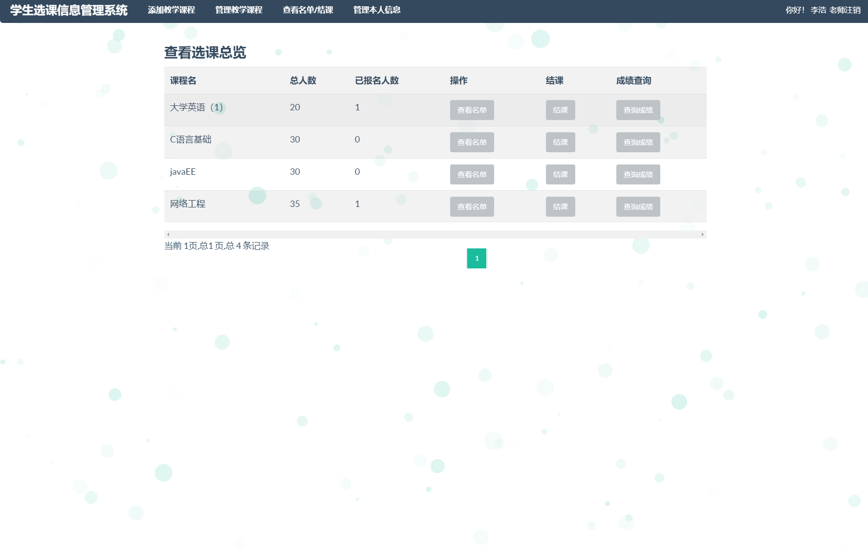查询成绩 for javaEE course

[x=638, y=174]
